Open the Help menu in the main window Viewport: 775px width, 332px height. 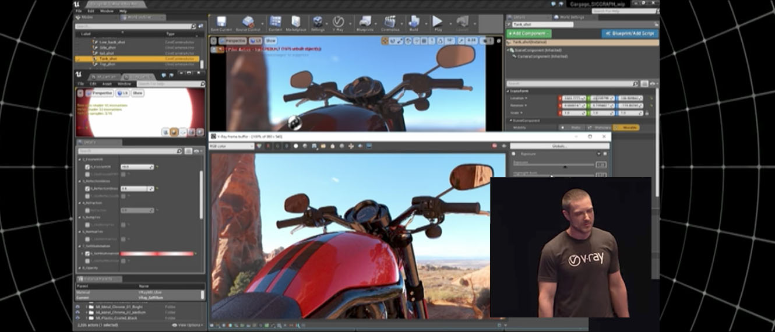123,10
